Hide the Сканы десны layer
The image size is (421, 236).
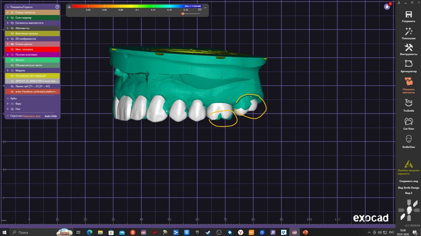point(12,44)
